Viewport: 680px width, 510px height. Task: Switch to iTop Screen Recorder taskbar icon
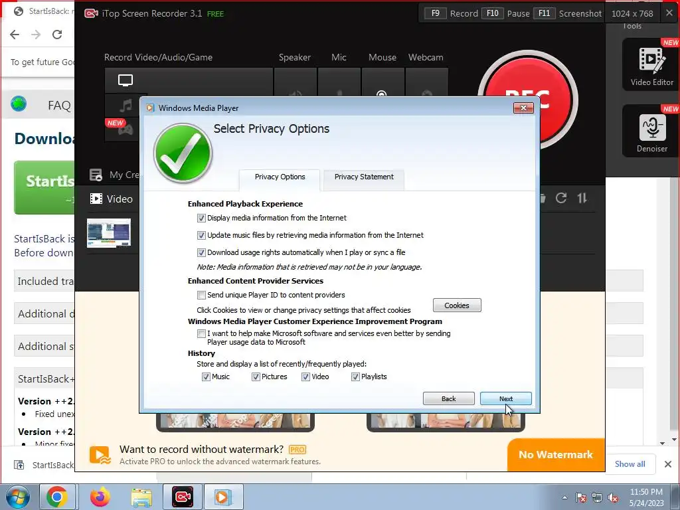click(183, 497)
